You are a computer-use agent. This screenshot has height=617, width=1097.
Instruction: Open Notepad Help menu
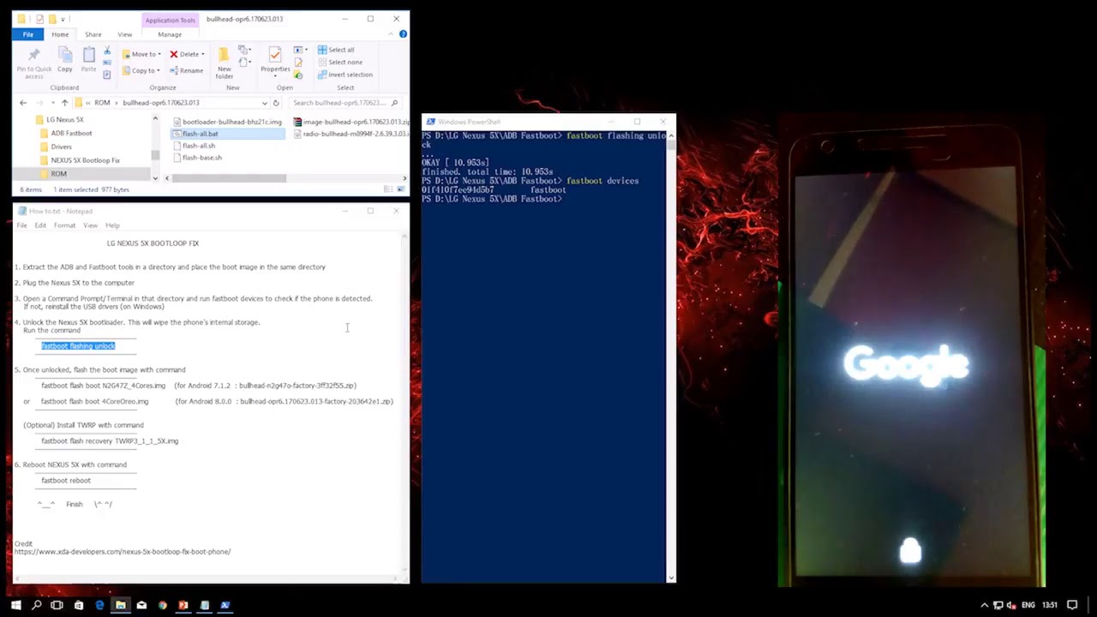pyautogui.click(x=112, y=225)
